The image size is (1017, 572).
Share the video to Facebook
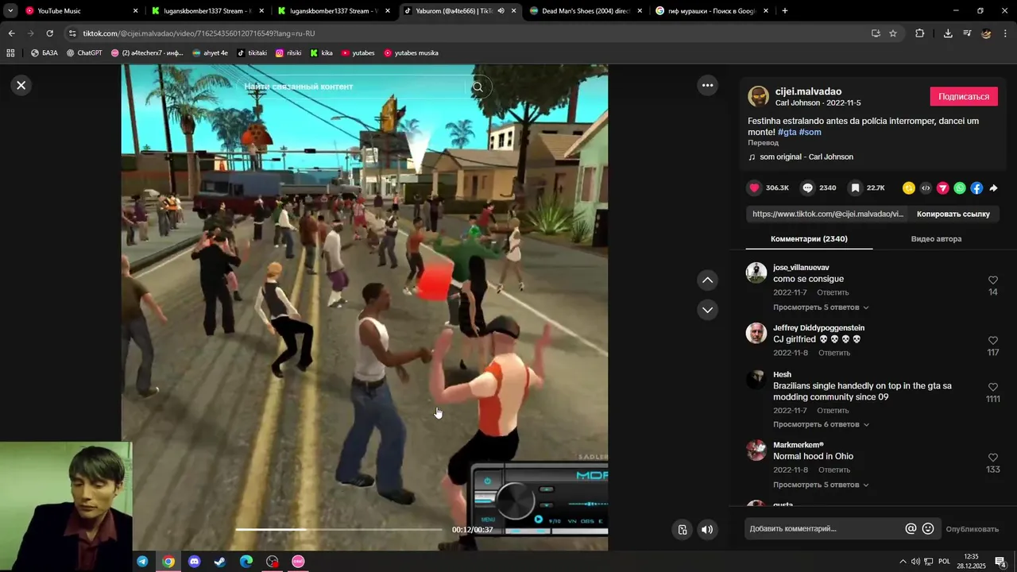976,188
